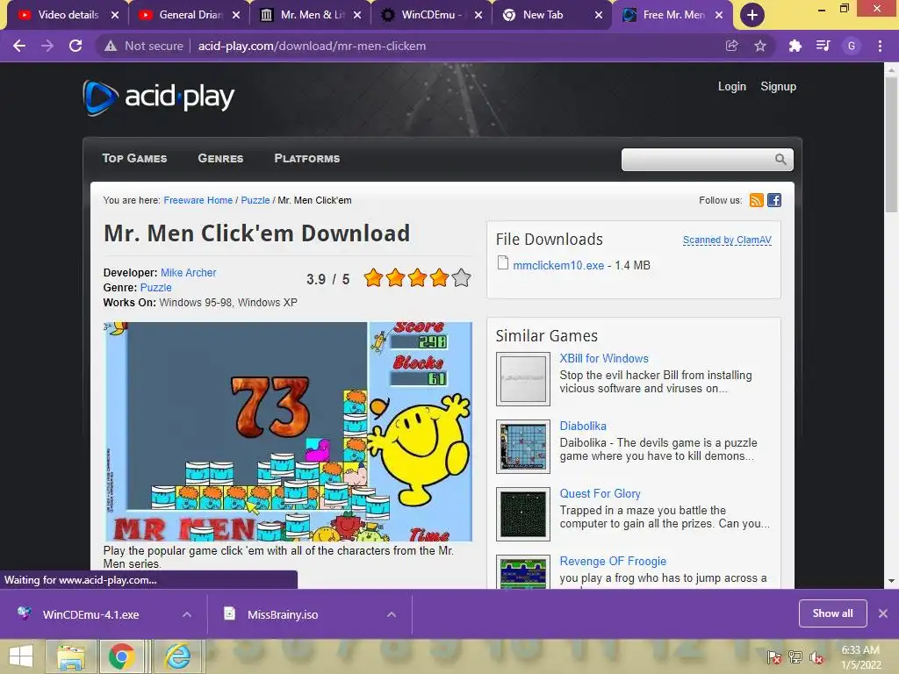Open the share page icon in address bar
899x674 pixels.
coord(731,46)
